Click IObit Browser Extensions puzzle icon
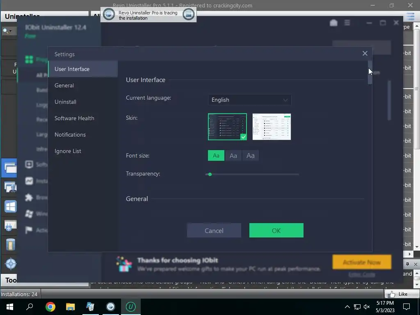 pyautogui.click(x=29, y=197)
